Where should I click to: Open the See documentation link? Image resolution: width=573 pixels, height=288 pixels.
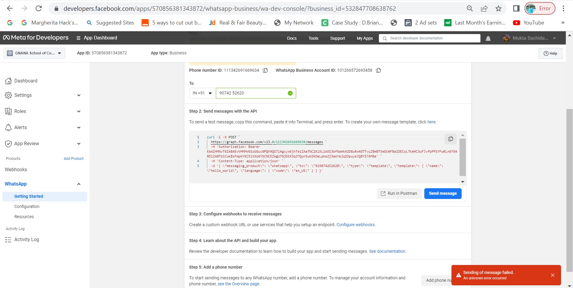tap(387, 251)
